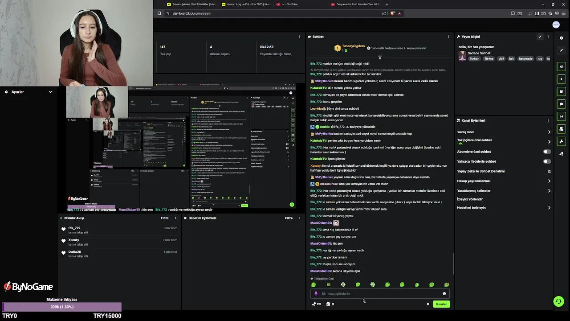Open the Sohbet panel three-dot menu
Image resolution: width=570 pixels, height=321 pixels.
(448, 37)
